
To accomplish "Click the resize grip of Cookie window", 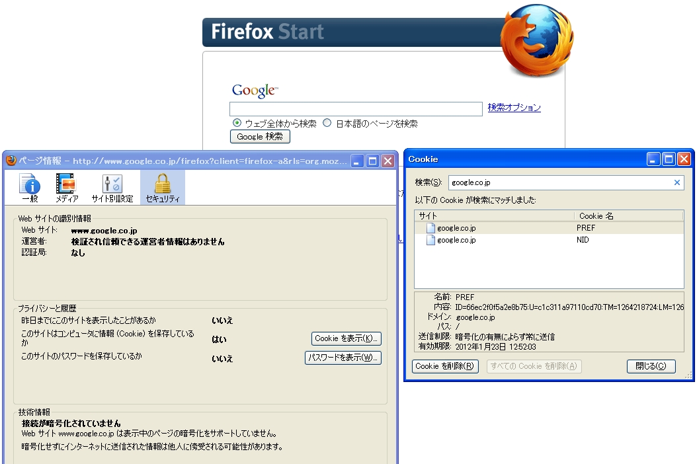I will [688, 377].
